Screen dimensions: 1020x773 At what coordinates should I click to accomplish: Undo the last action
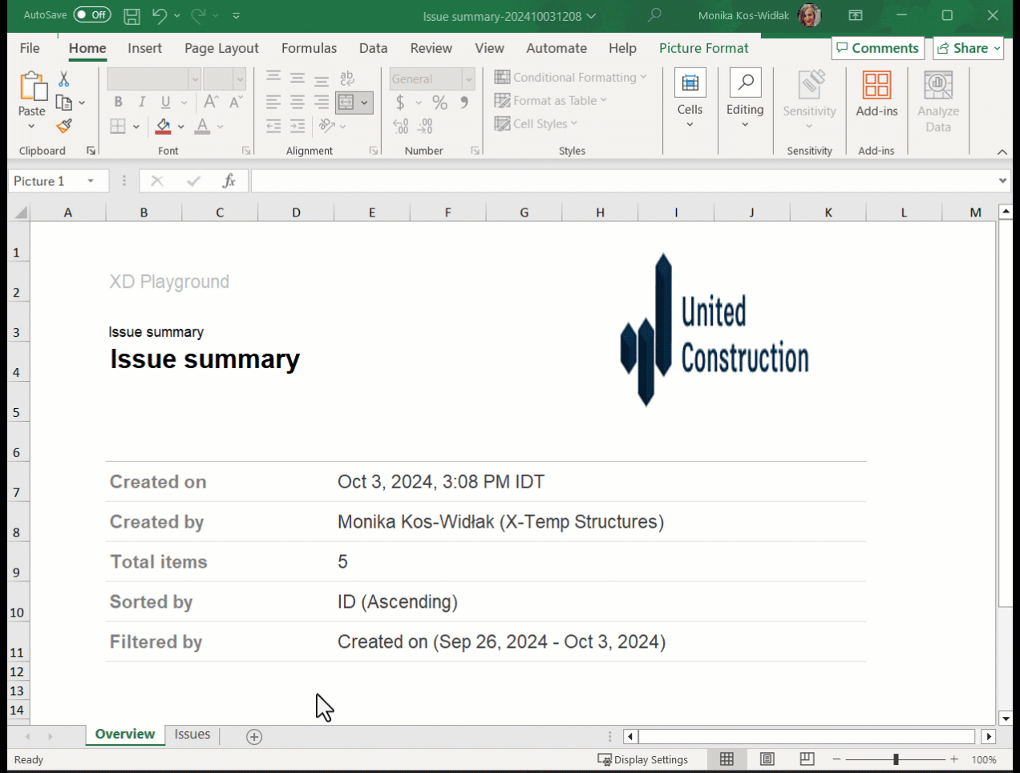160,15
